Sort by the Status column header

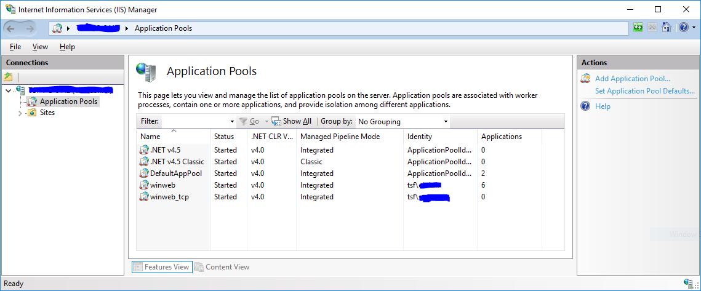(228, 137)
